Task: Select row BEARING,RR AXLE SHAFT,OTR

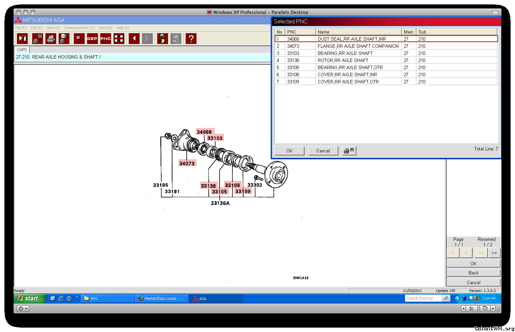Action: [x=386, y=67]
